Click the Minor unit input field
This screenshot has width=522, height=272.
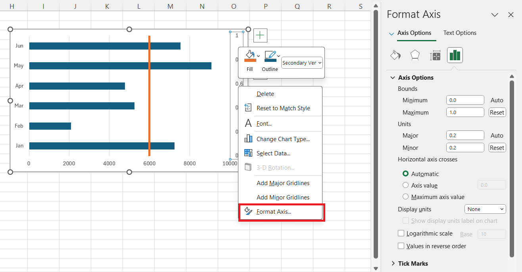[x=465, y=147]
